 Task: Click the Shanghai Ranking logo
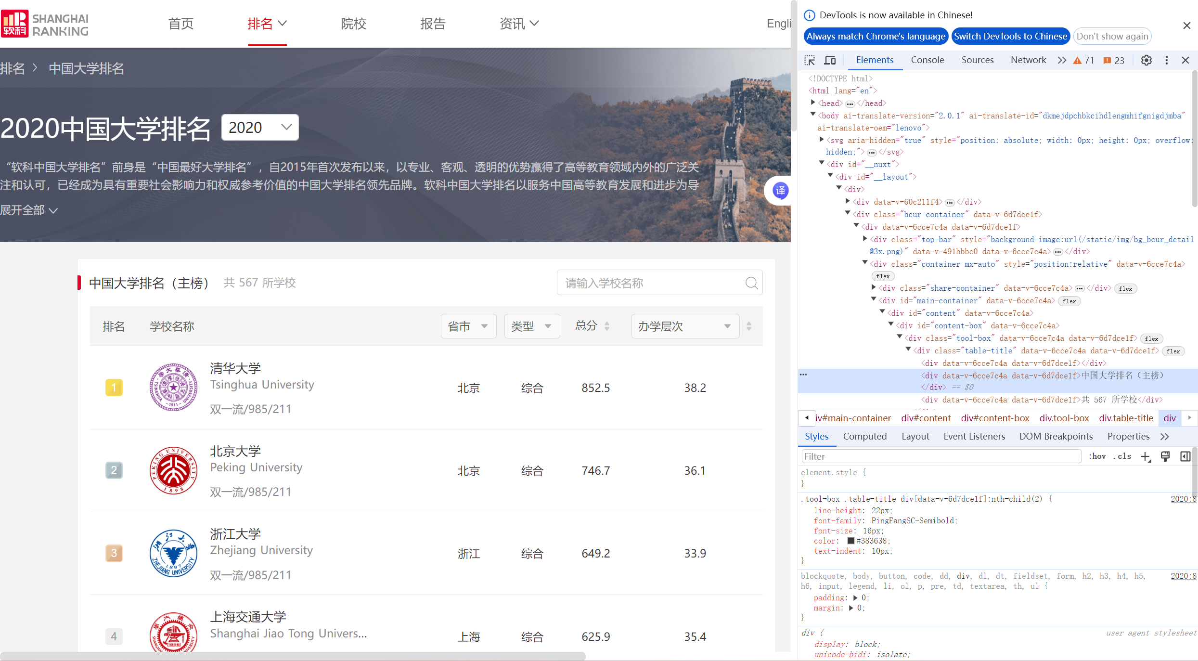[45, 24]
